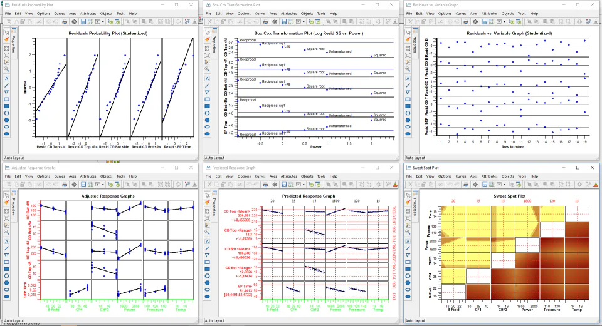The width and height of the screenshot is (602, 326).
Task: Save the Residuals Probability Plot graph
Action: 83,22
